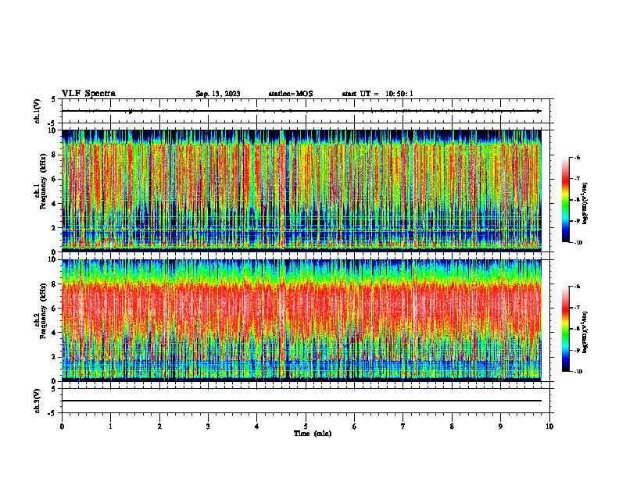The height and width of the screenshot is (478, 619).
Task: Click the '2' kHz tick on ch.2 axis
Action: coord(54,357)
